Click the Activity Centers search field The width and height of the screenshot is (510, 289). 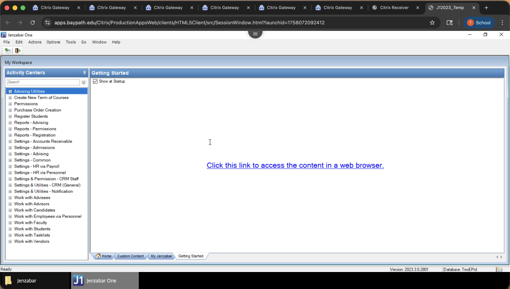pyautogui.click(x=43, y=82)
